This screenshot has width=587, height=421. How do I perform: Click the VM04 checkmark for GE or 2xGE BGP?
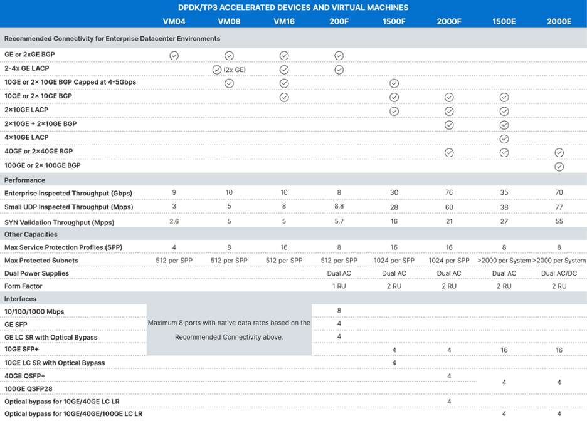pyautogui.click(x=174, y=56)
